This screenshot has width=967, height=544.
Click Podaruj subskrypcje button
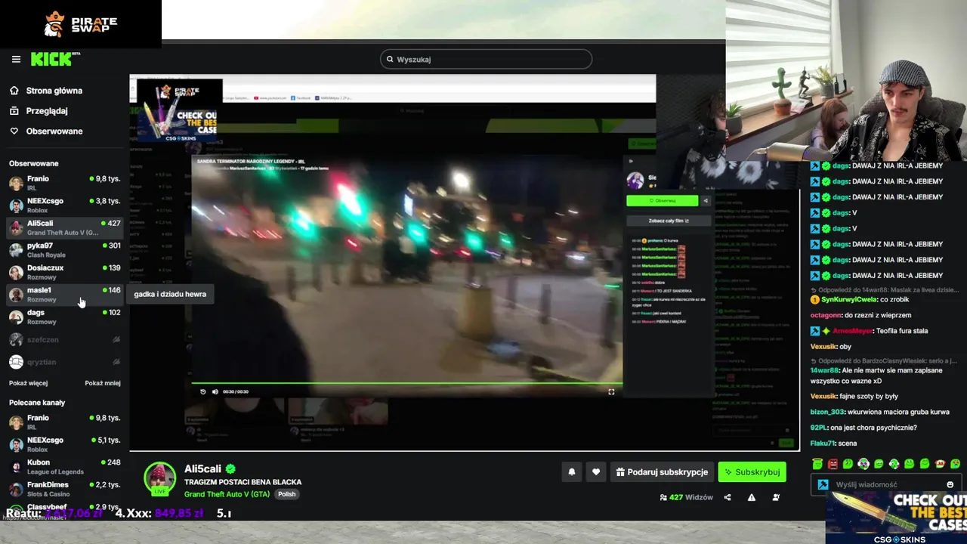(x=662, y=472)
